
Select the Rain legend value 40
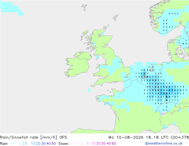(49, 144)
